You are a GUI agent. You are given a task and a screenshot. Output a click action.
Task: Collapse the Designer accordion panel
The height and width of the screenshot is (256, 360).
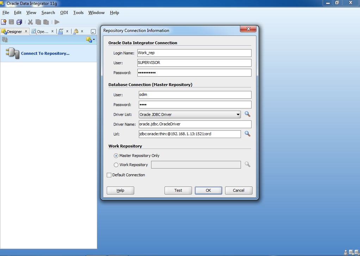pos(93,31)
